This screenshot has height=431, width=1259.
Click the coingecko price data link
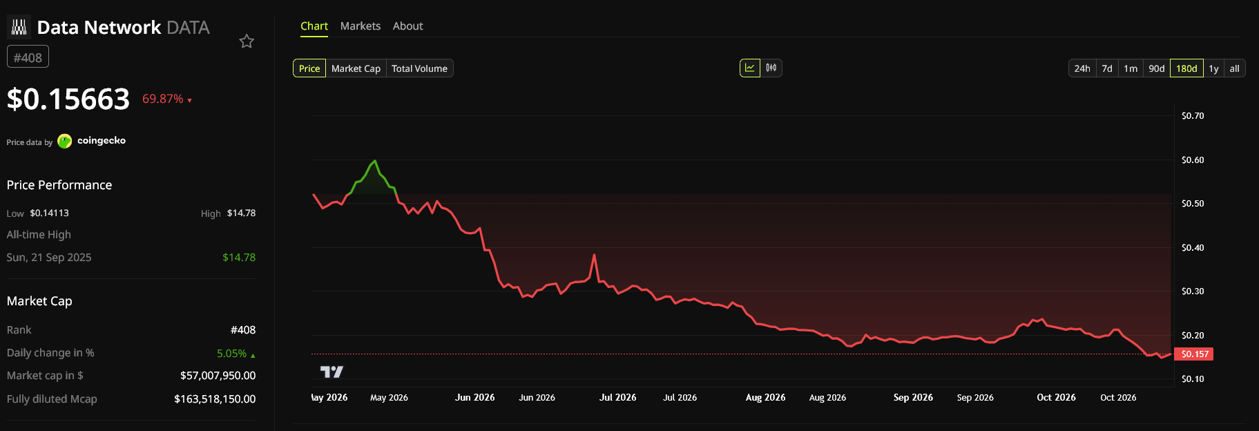pos(92,141)
